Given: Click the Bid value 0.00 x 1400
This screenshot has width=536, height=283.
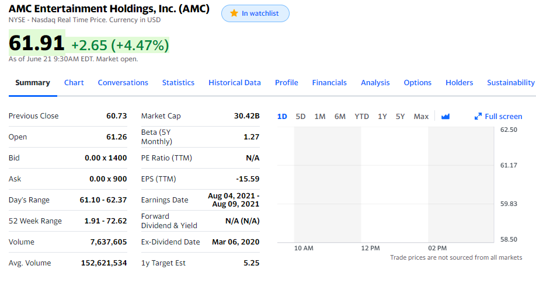Looking at the screenshot, I should pos(106,158).
